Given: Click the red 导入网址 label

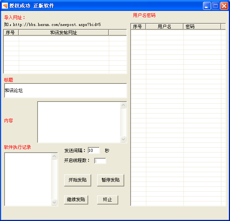Looking at the screenshot, I should coord(14,18).
